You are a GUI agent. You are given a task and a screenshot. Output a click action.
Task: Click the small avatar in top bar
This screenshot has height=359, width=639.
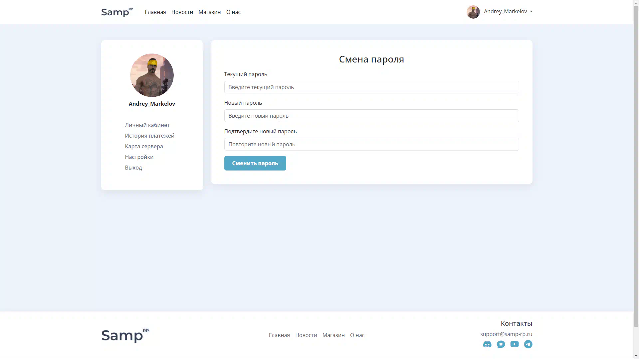pyautogui.click(x=473, y=12)
